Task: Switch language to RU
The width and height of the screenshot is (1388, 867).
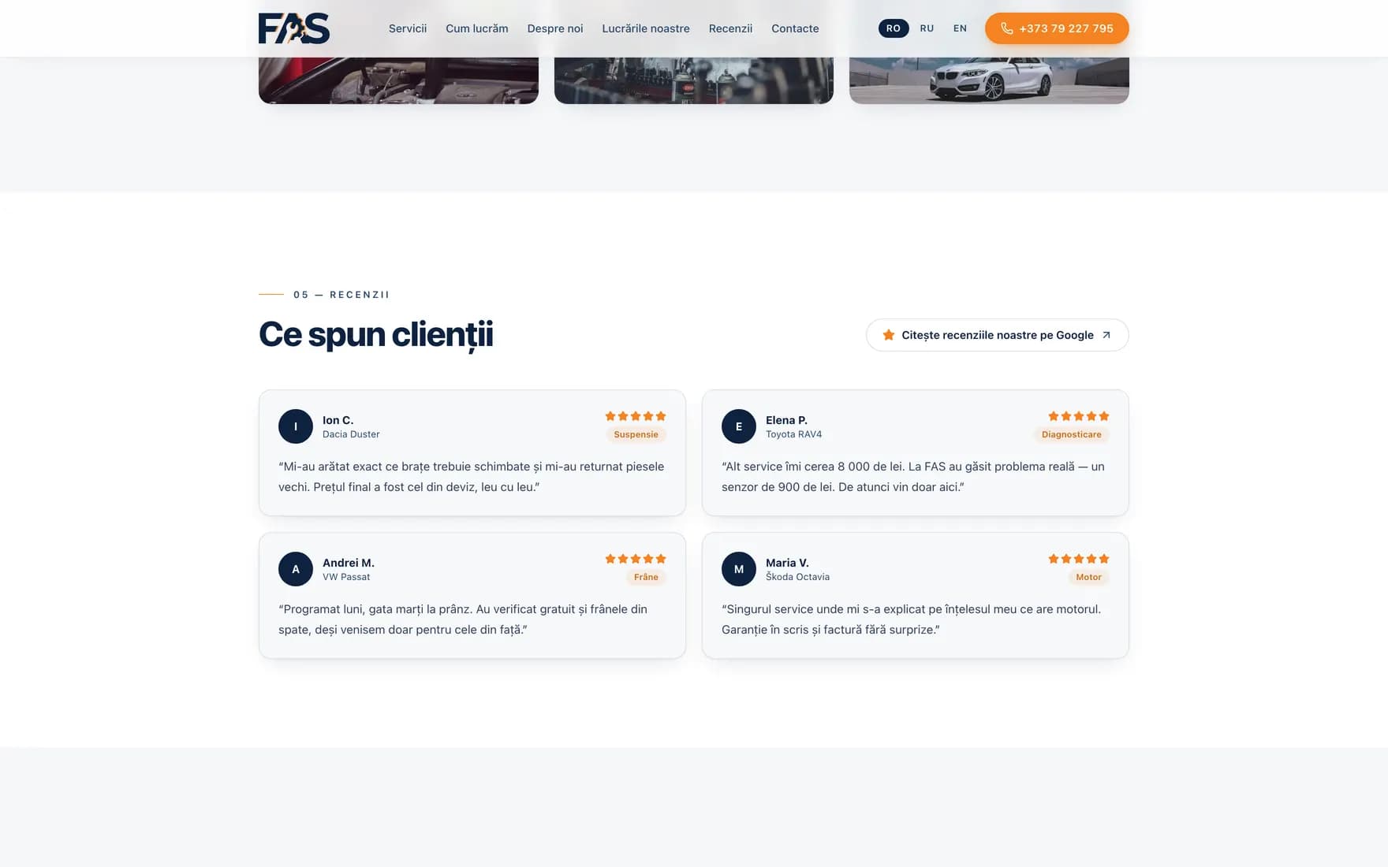Action: [x=927, y=28]
